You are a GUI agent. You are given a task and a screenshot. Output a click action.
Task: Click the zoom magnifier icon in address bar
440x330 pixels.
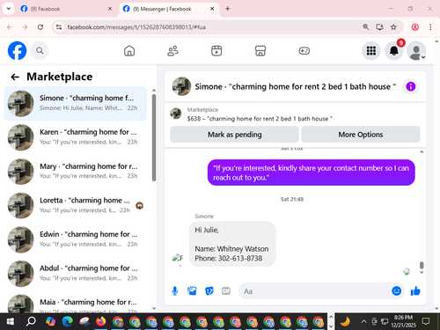365,27
